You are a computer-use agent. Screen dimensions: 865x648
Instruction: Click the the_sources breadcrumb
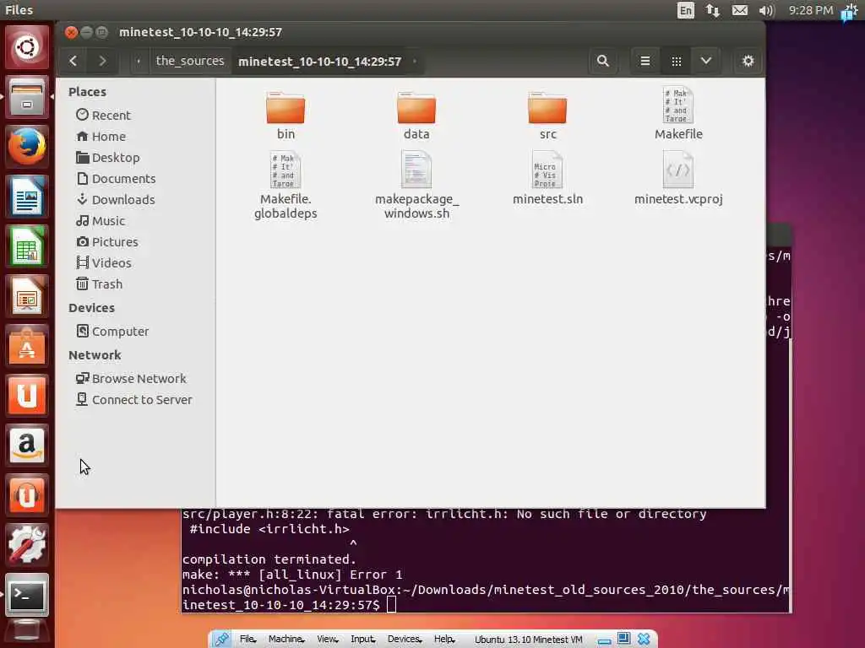pyautogui.click(x=190, y=61)
